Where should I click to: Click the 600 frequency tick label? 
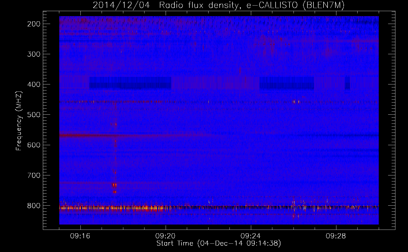pyautogui.click(x=34, y=145)
